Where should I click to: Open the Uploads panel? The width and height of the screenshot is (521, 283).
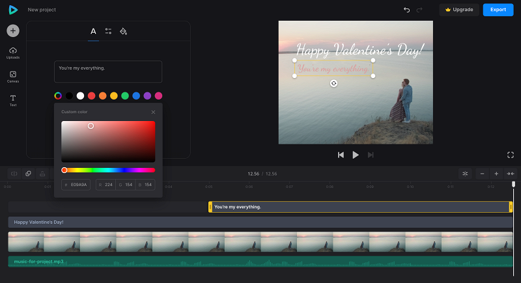[13, 53]
